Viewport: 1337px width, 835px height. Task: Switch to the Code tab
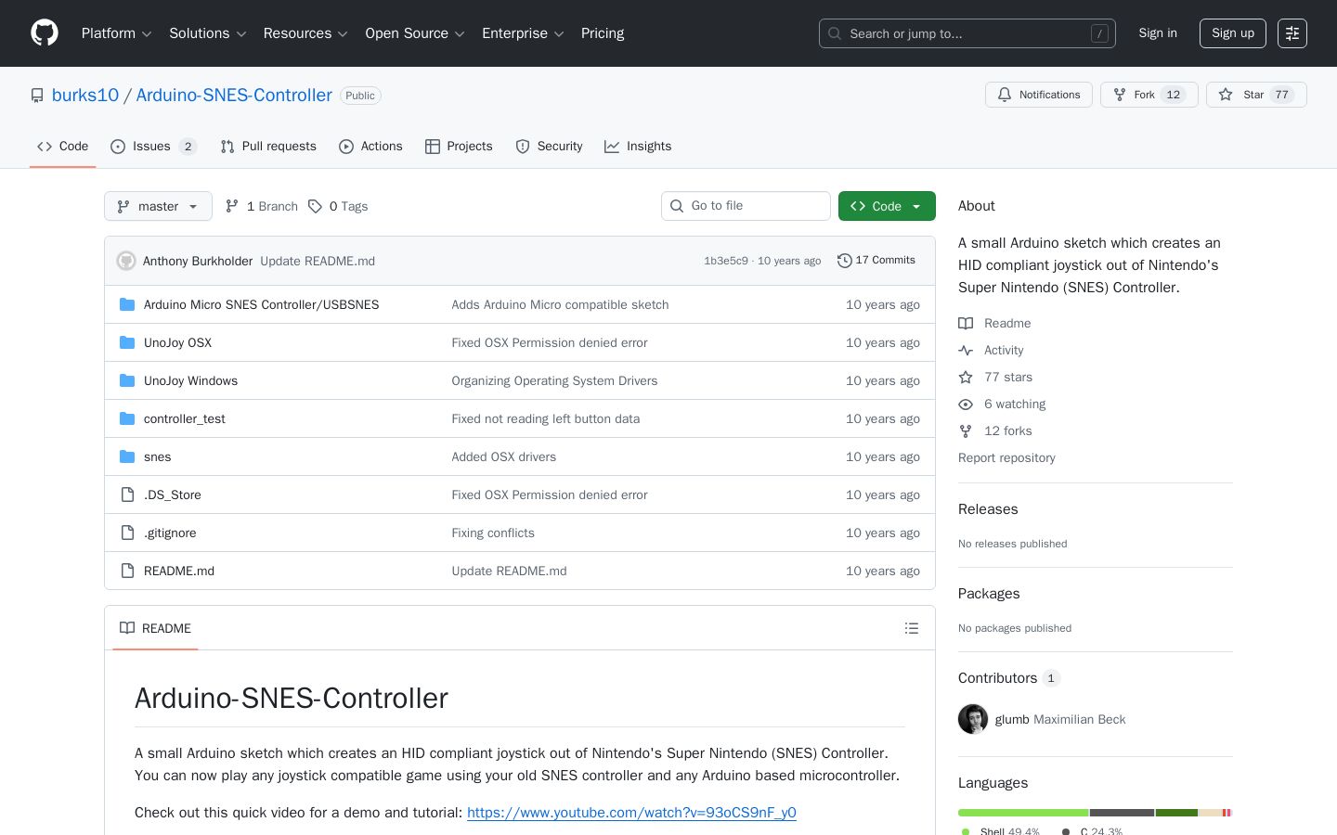[62, 147]
